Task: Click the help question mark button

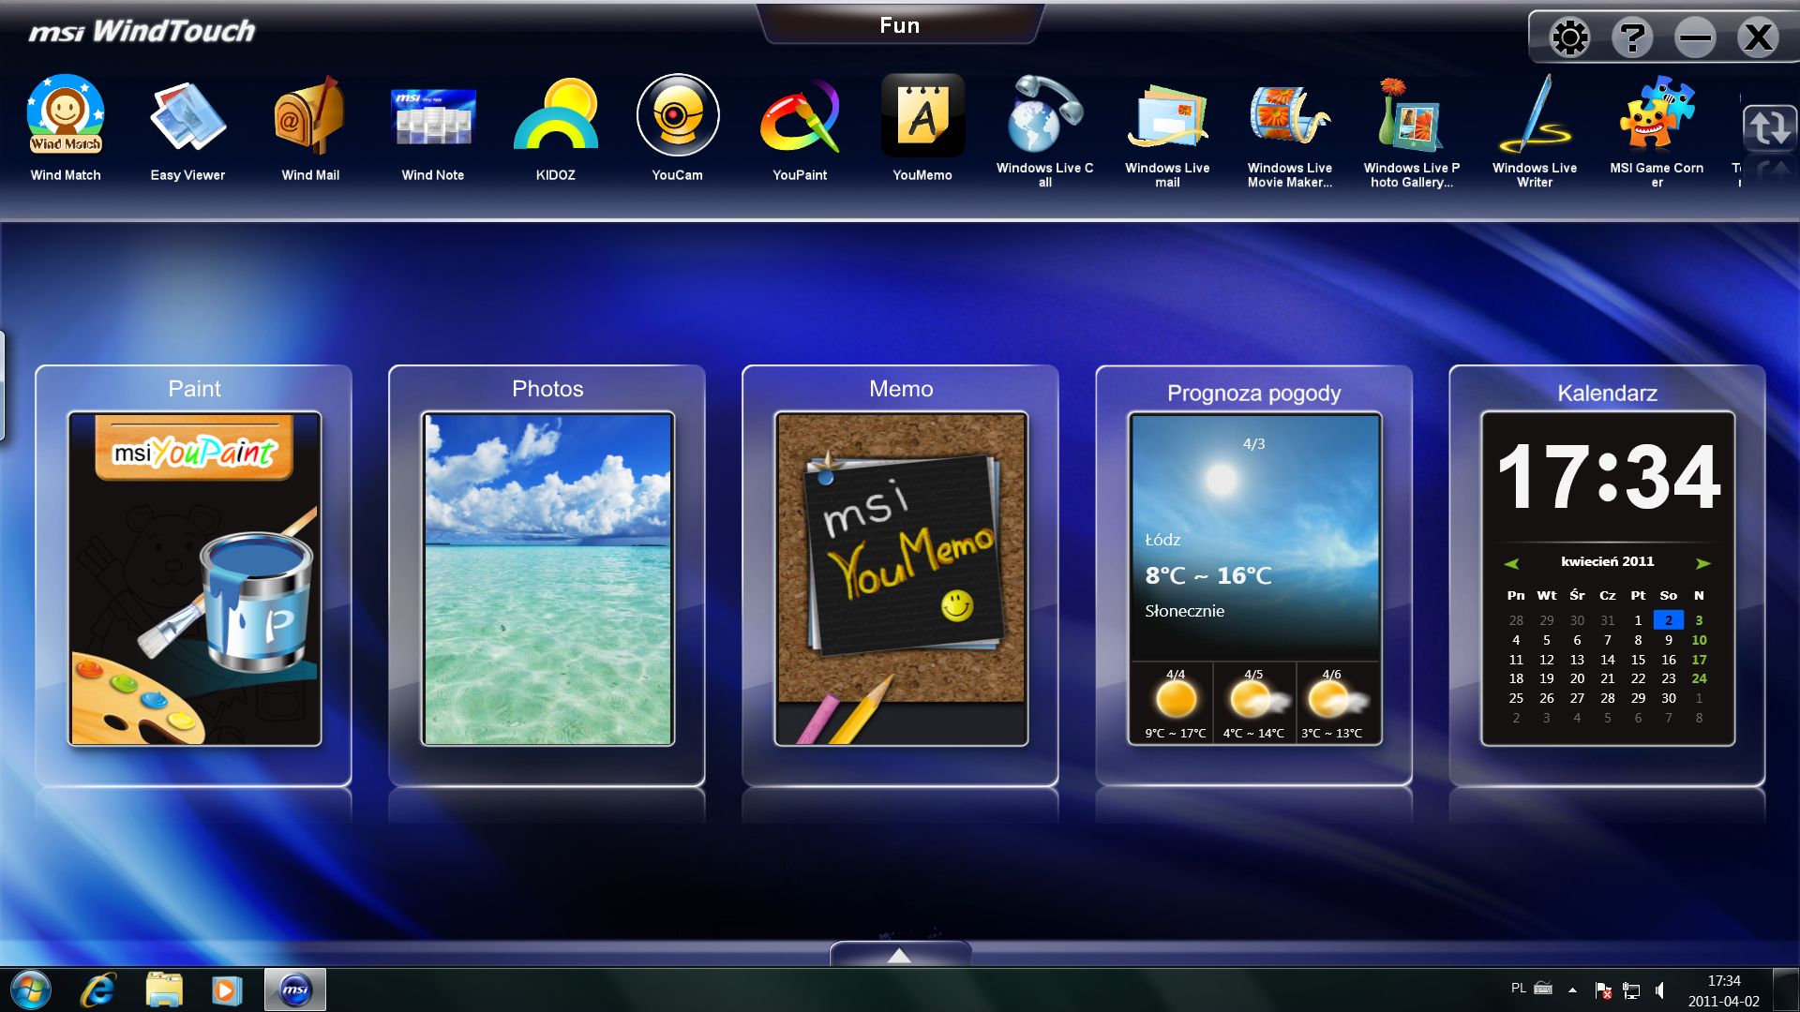Action: point(1632,38)
